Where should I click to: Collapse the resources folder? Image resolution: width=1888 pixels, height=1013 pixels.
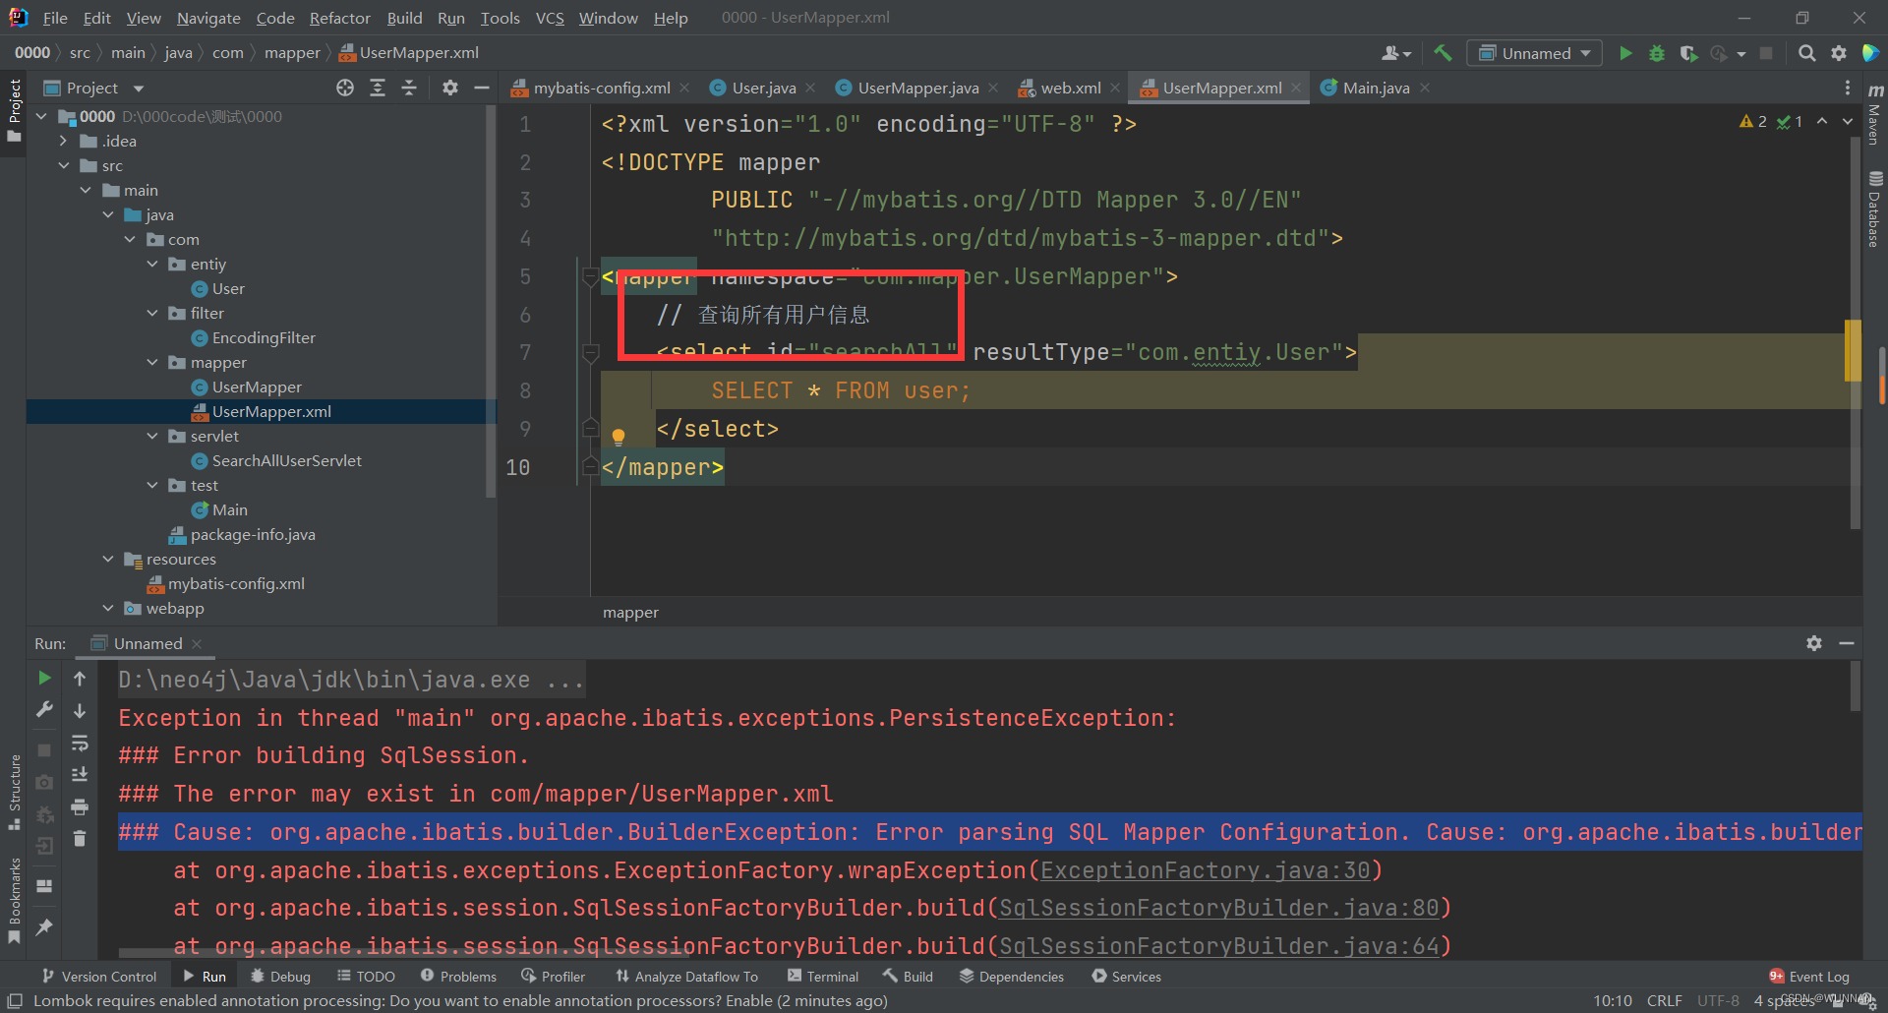[108, 559]
